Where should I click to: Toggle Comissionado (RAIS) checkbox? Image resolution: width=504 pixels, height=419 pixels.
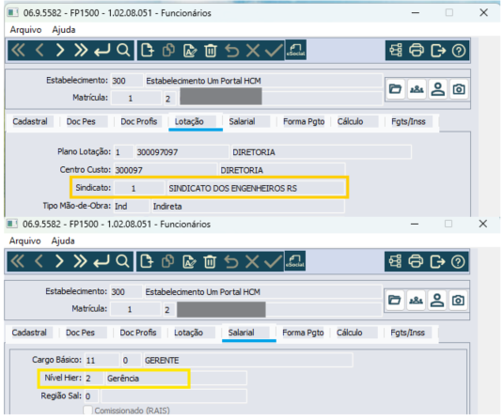coord(87,411)
